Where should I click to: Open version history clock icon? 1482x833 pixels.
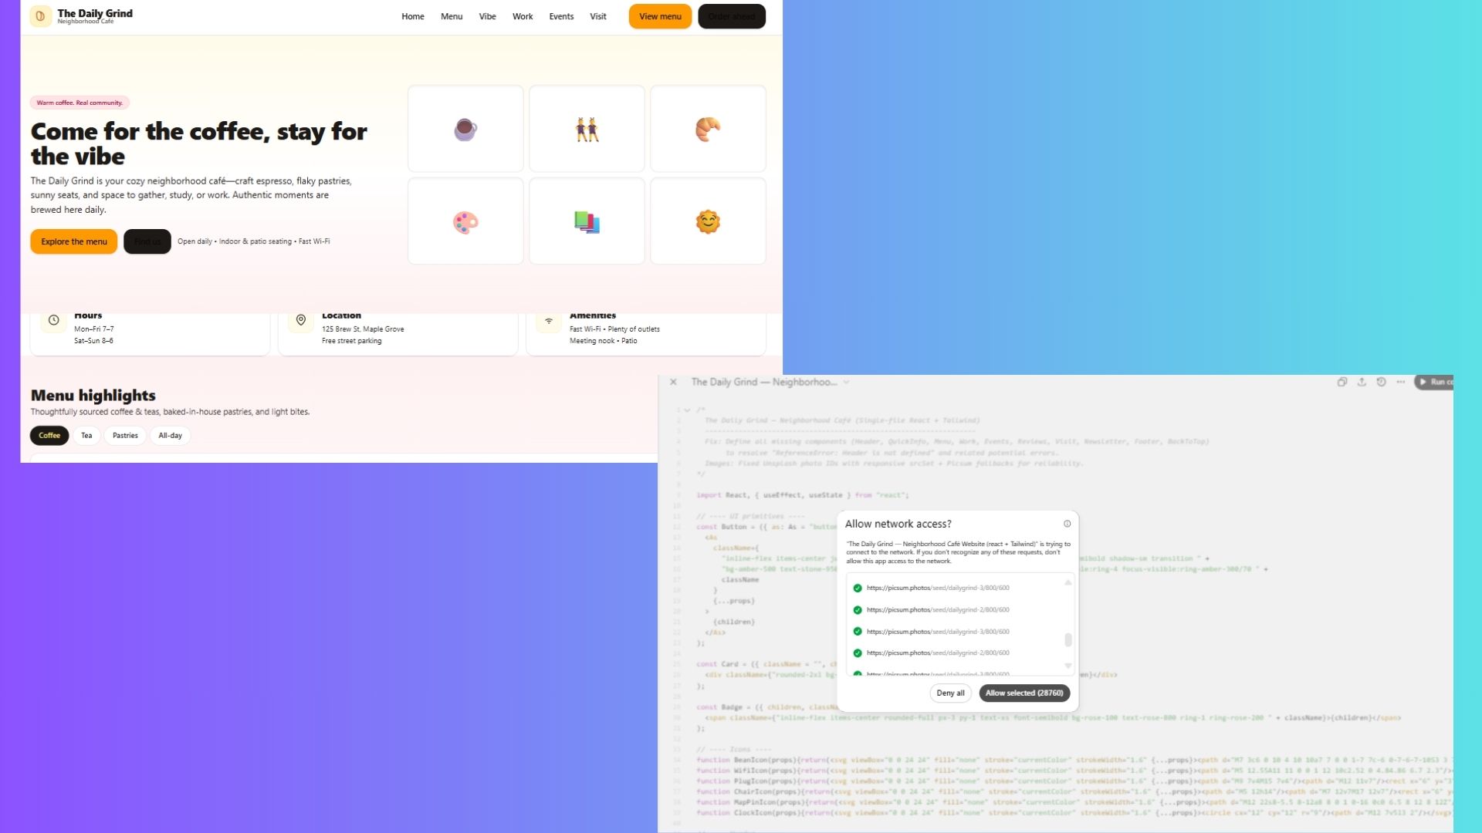point(1381,382)
